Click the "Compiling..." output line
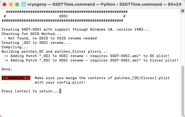The image size is (185, 117). (x=15, y=47)
